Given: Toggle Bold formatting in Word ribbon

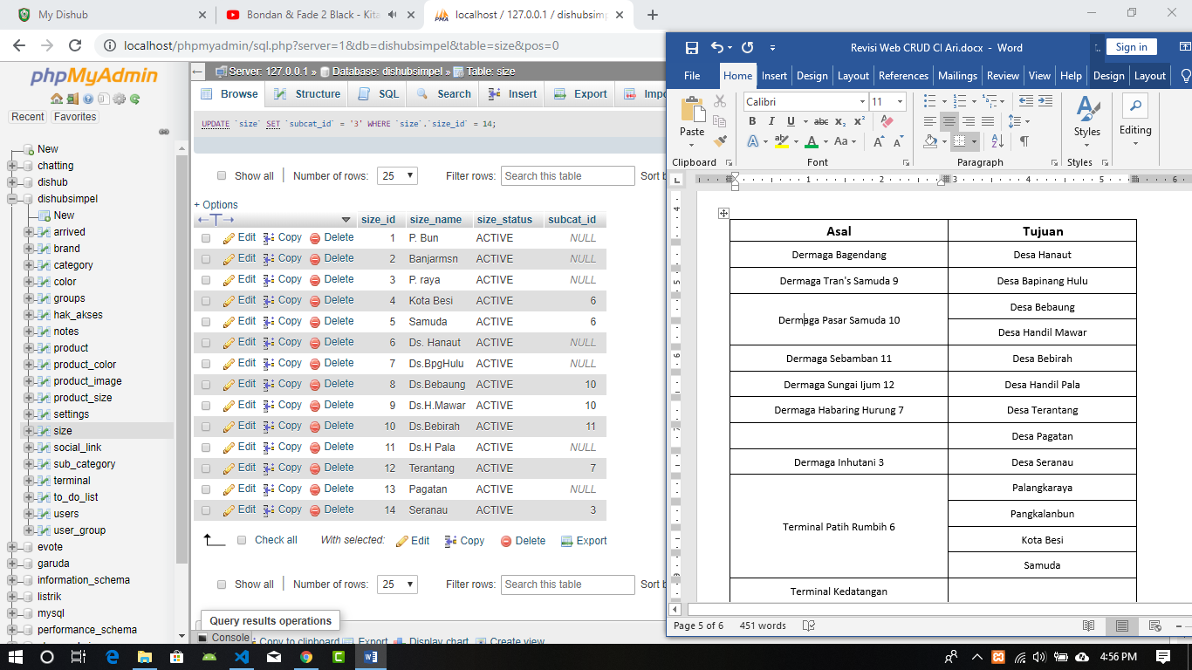Looking at the screenshot, I should (x=751, y=121).
